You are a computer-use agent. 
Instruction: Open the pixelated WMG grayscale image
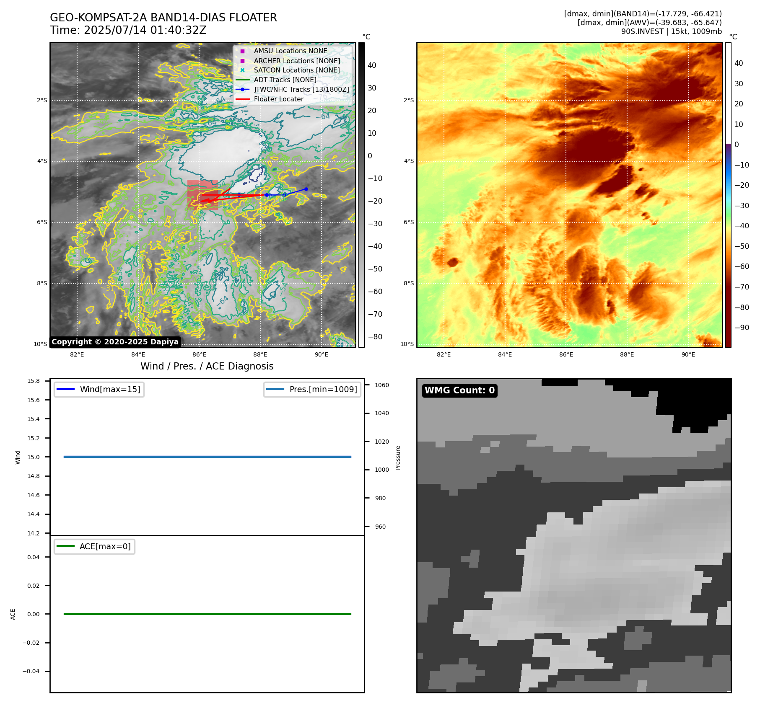pyautogui.click(x=574, y=535)
